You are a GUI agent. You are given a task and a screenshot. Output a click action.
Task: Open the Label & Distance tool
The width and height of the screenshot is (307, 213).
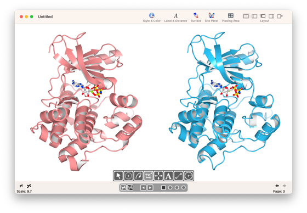click(x=175, y=18)
